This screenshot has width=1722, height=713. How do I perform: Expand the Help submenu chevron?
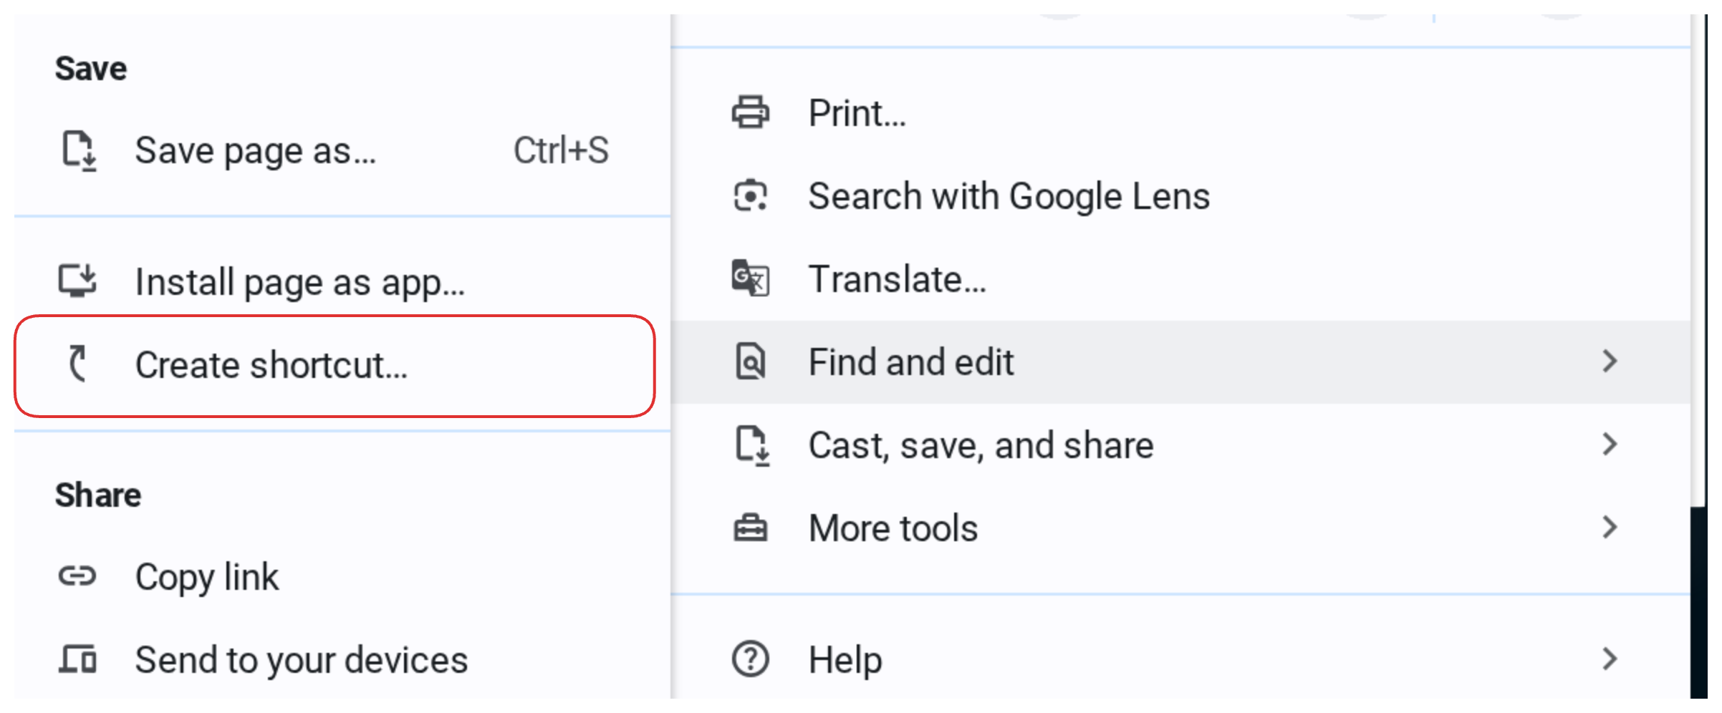(x=1610, y=659)
